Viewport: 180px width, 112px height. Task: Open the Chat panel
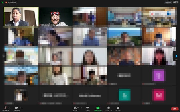click(x=87, y=108)
